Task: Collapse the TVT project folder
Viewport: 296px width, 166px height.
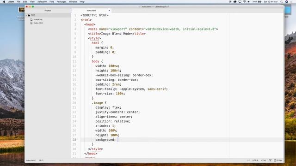Action: (26, 15)
